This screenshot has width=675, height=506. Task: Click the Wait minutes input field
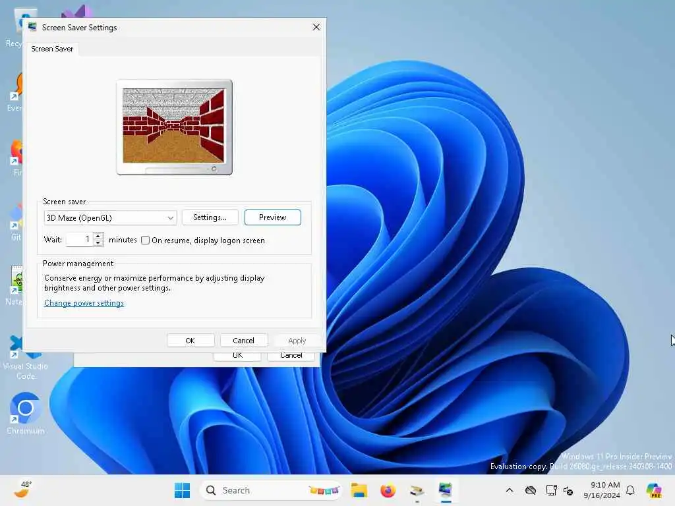[80, 239]
